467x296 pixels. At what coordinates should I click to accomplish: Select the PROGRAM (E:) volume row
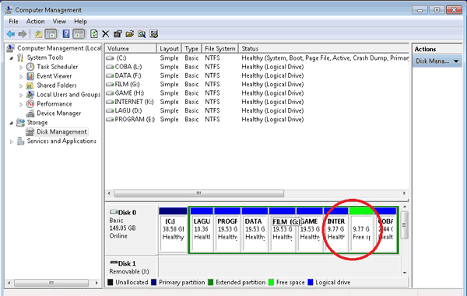point(257,119)
